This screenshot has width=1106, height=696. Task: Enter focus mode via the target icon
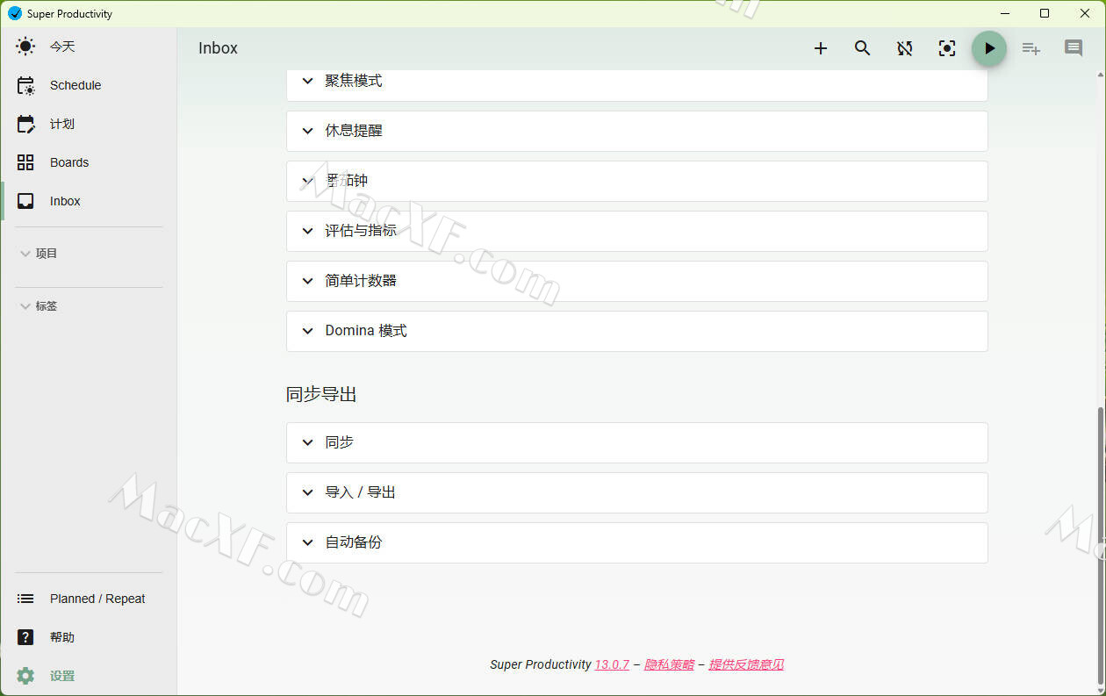[x=947, y=48]
